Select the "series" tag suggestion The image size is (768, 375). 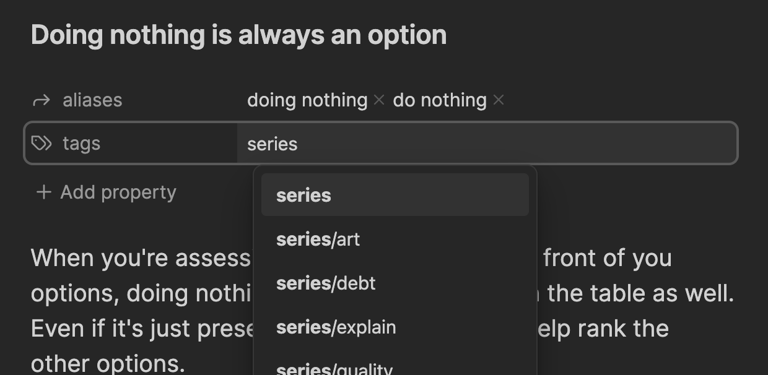[395, 195]
